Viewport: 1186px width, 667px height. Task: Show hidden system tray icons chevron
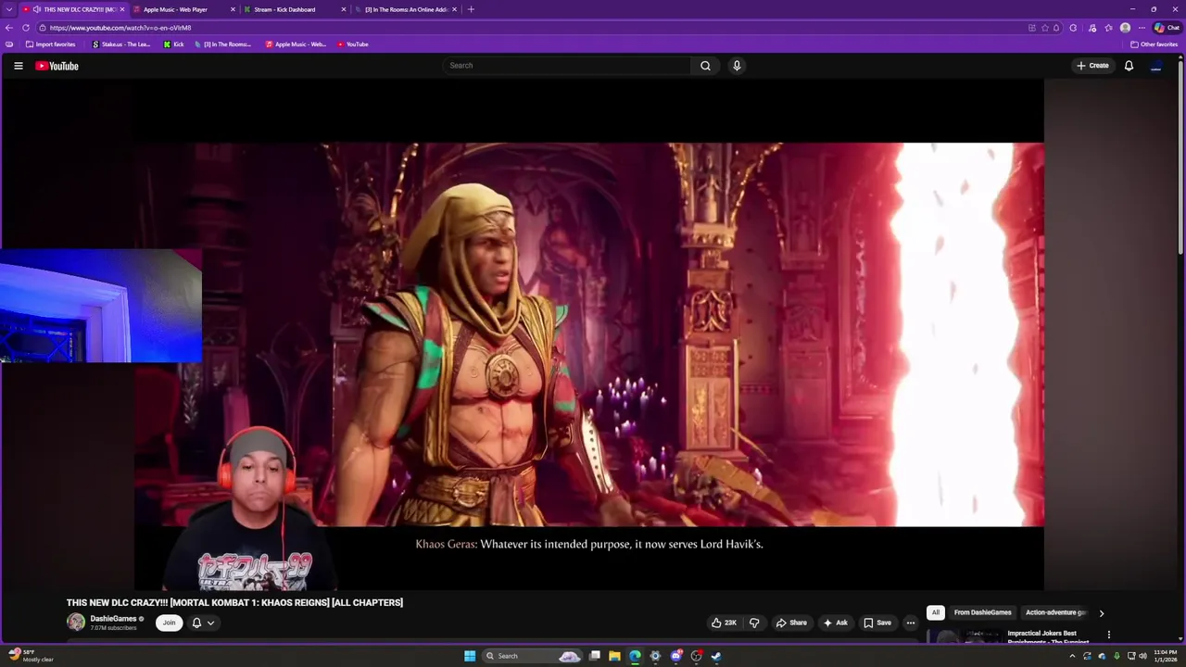pyautogui.click(x=1072, y=656)
